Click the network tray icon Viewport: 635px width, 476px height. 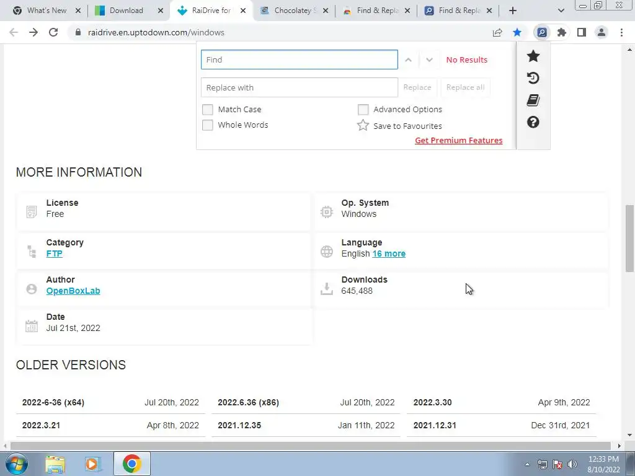[x=542, y=464]
